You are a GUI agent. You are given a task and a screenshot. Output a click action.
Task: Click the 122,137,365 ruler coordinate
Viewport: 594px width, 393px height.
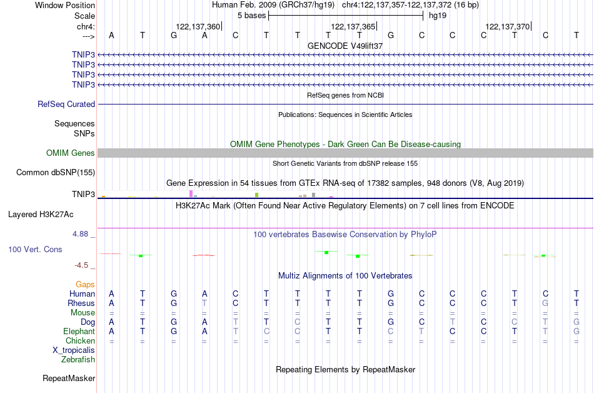pyautogui.click(x=353, y=26)
